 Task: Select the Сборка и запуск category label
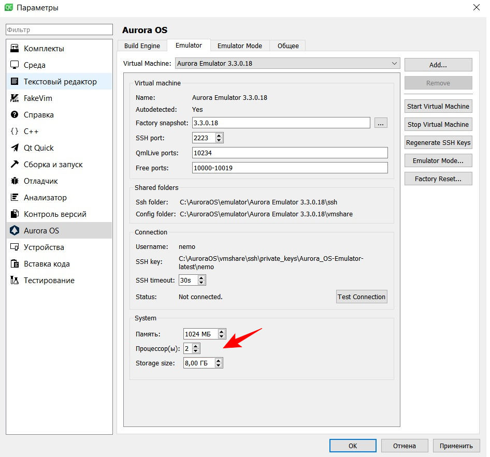pyautogui.click(x=53, y=164)
